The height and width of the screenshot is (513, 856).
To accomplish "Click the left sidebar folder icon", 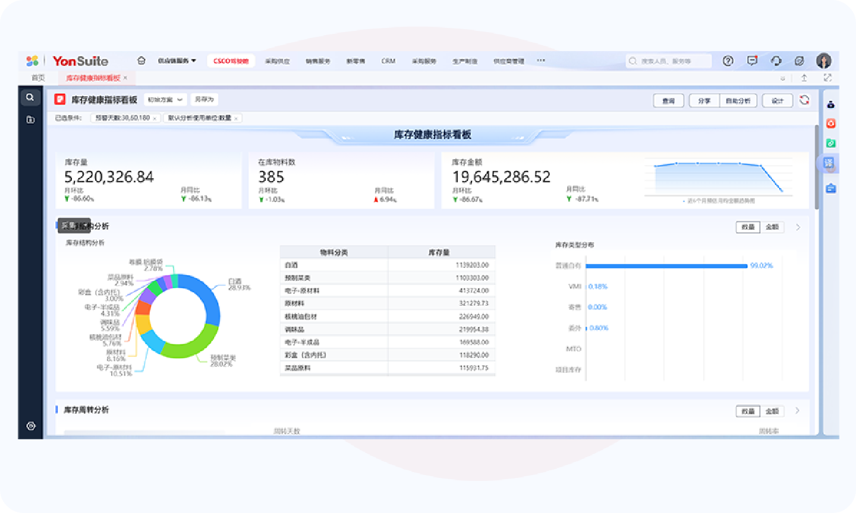I will [30, 119].
